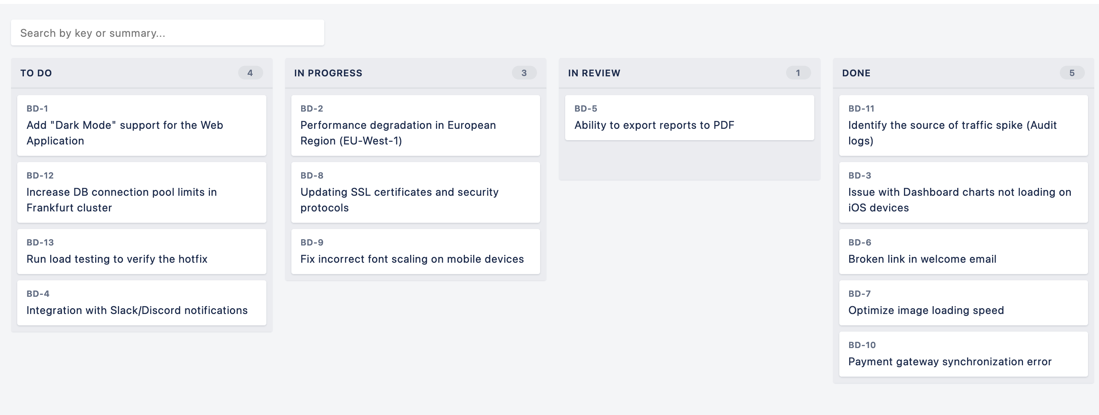Click the BD-3 issue key label
Image resolution: width=1099 pixels, height=415 pixels.
pyautogui.click(x=860, y=176)
